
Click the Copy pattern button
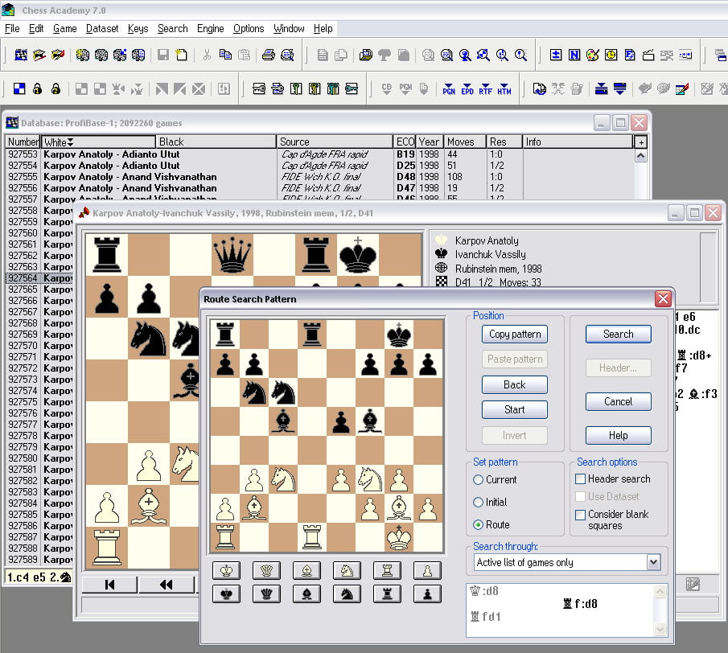pos(514,334)
